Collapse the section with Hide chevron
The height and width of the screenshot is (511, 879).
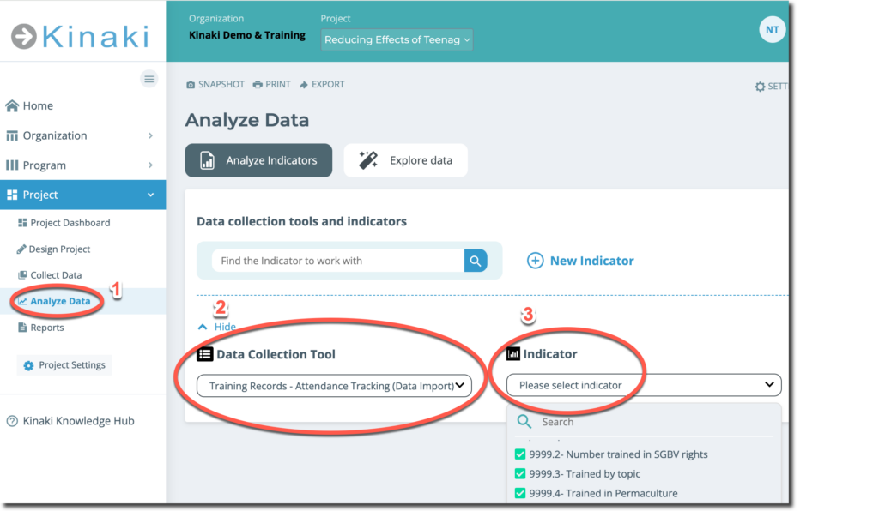tap(203, 327)
